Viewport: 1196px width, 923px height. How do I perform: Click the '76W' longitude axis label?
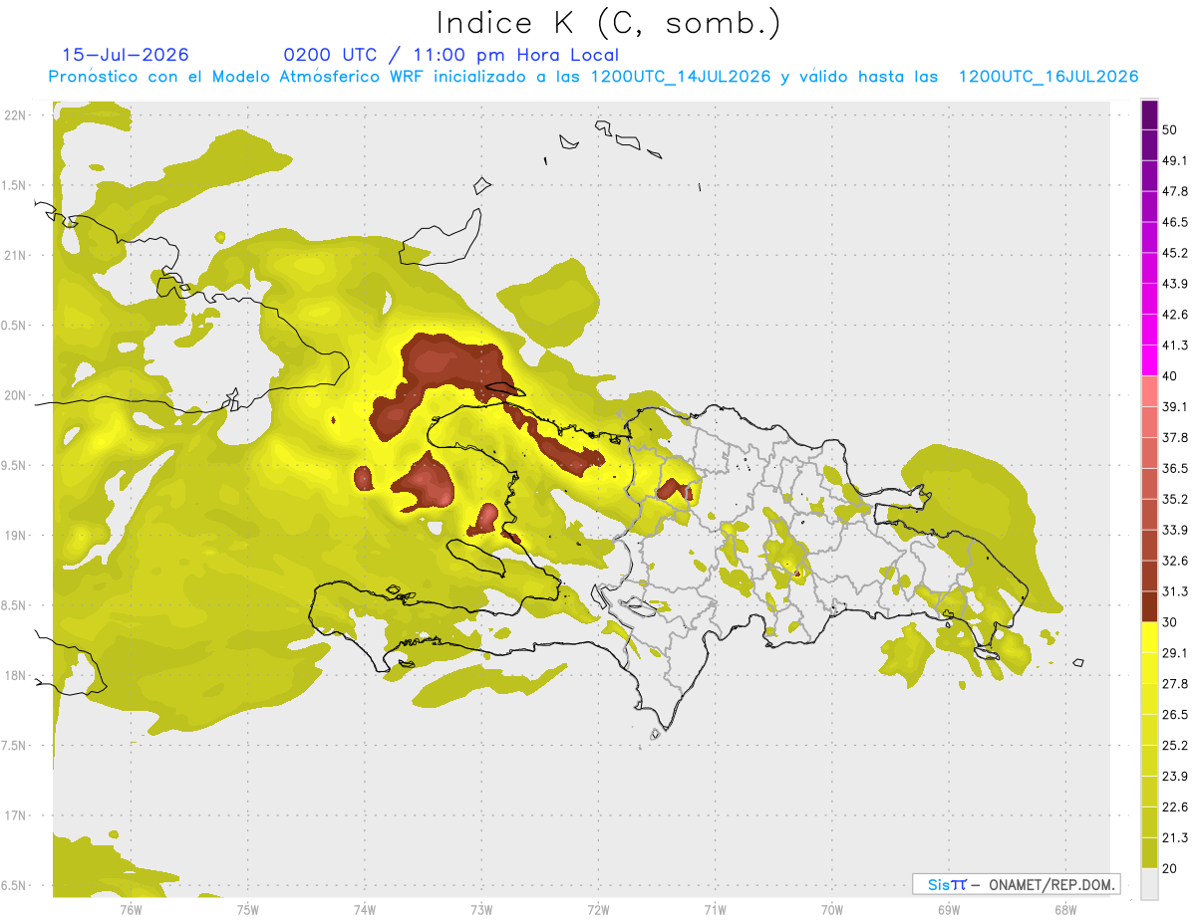point(131,909)
